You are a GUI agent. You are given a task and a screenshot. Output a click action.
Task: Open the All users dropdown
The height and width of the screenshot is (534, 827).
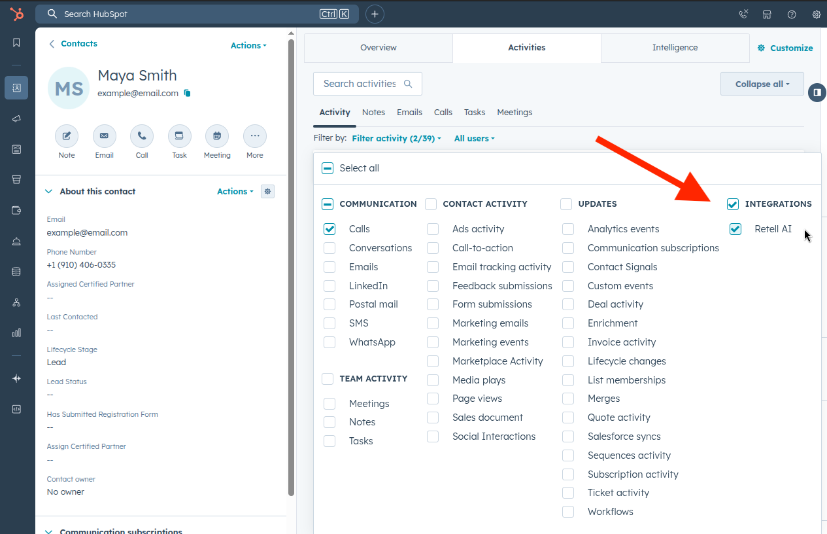click(x=475, y=138)
